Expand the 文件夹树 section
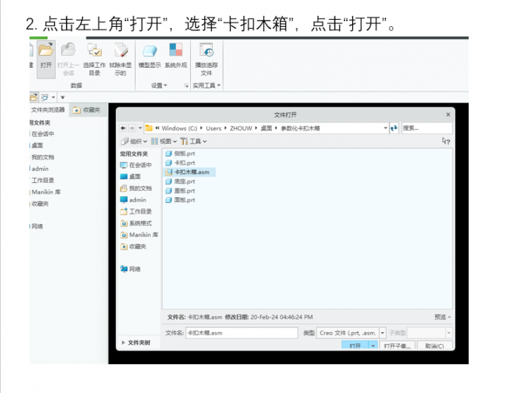509x393 pixels. point(134,343)
